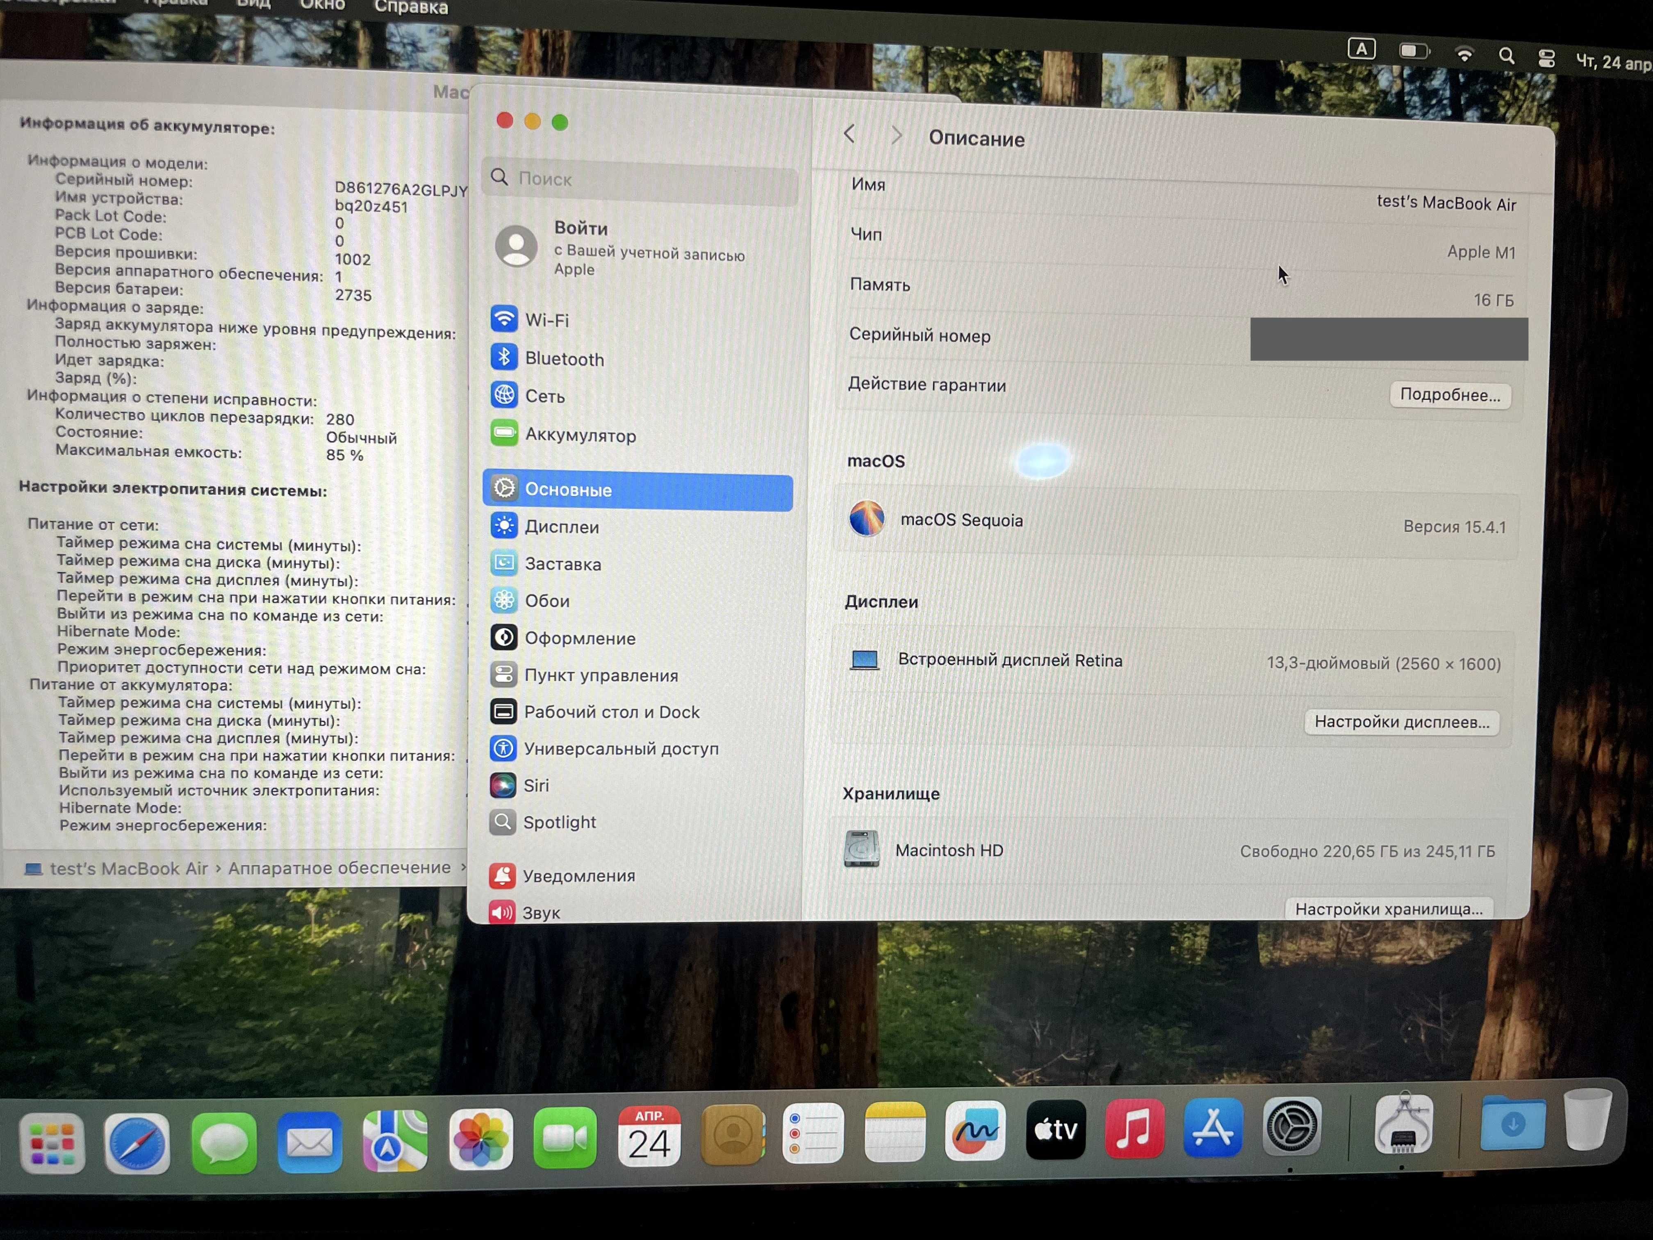Open Music app in Dock

pyautogui.click(x=1134, y=1128)
